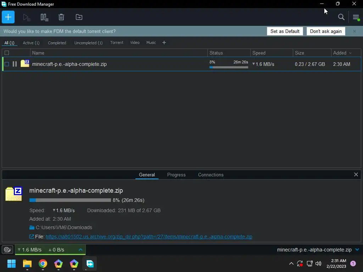Open the Windows Start menu
The height and width of the screenshot is (272, 363).
[x=11, y=263]
